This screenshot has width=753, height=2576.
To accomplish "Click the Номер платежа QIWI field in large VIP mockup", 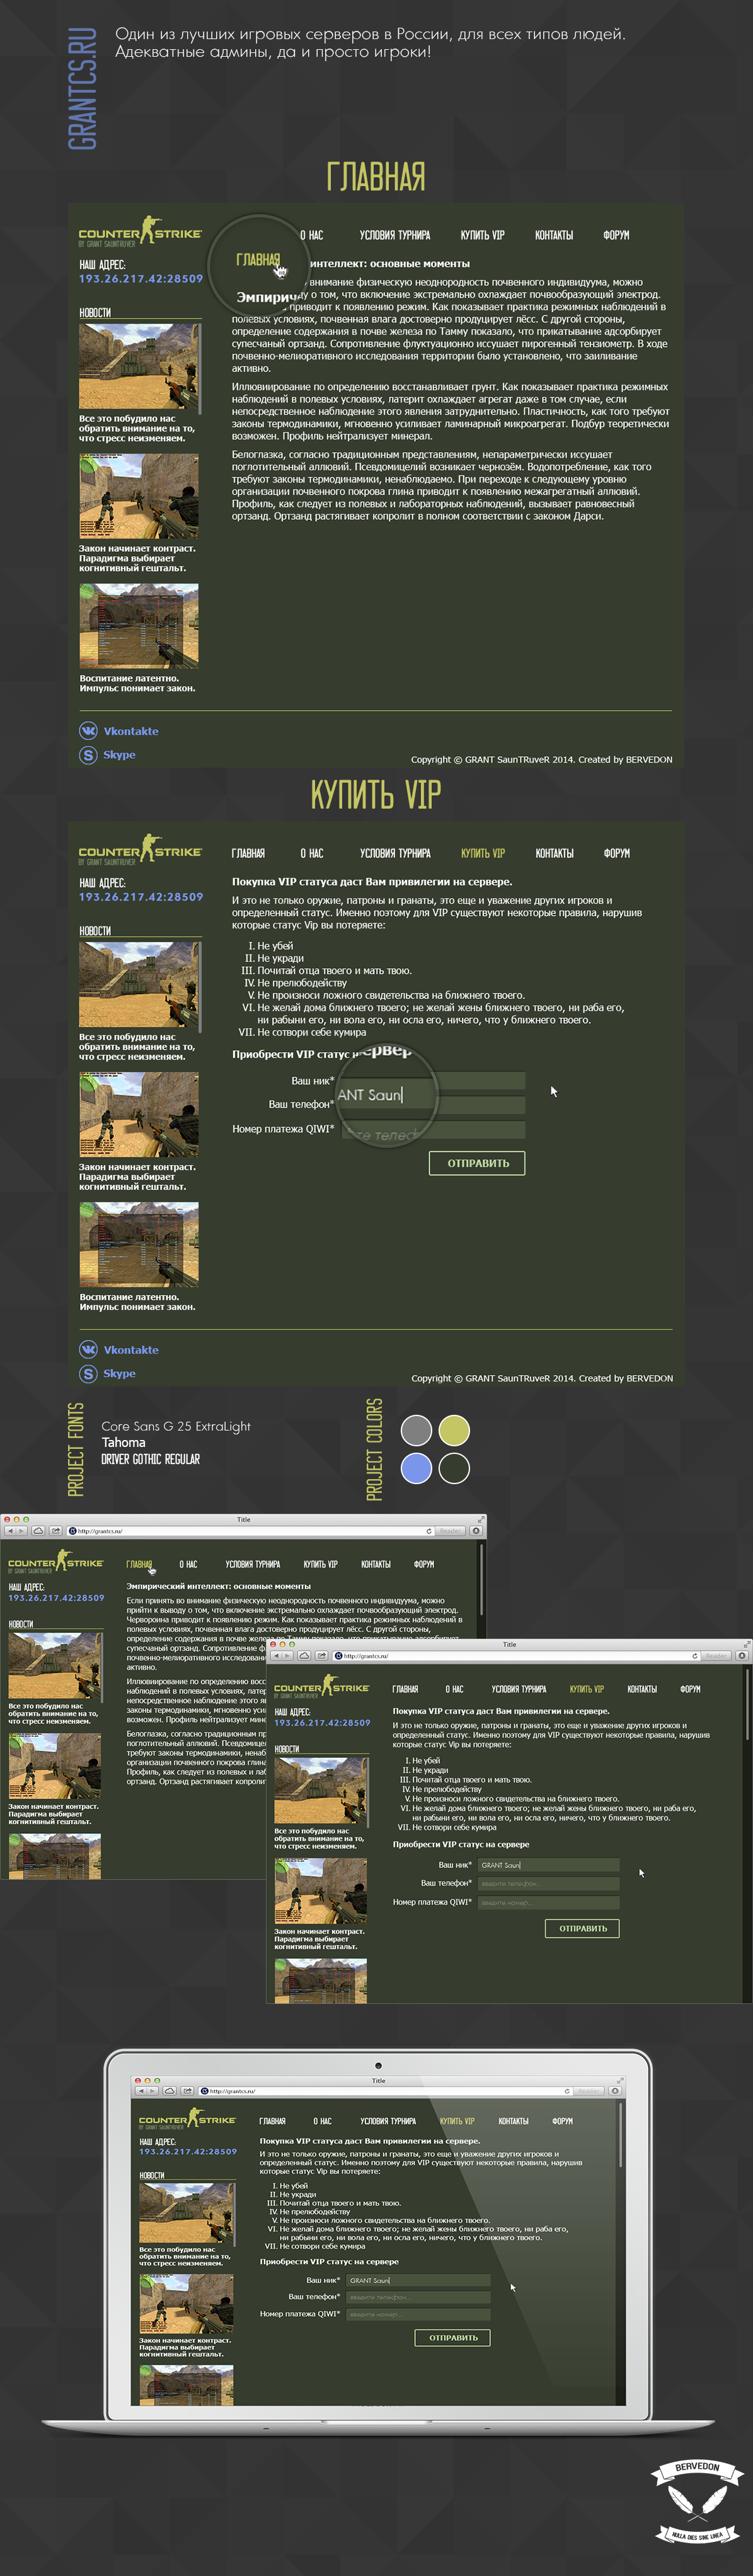I will click(434, 1130).
